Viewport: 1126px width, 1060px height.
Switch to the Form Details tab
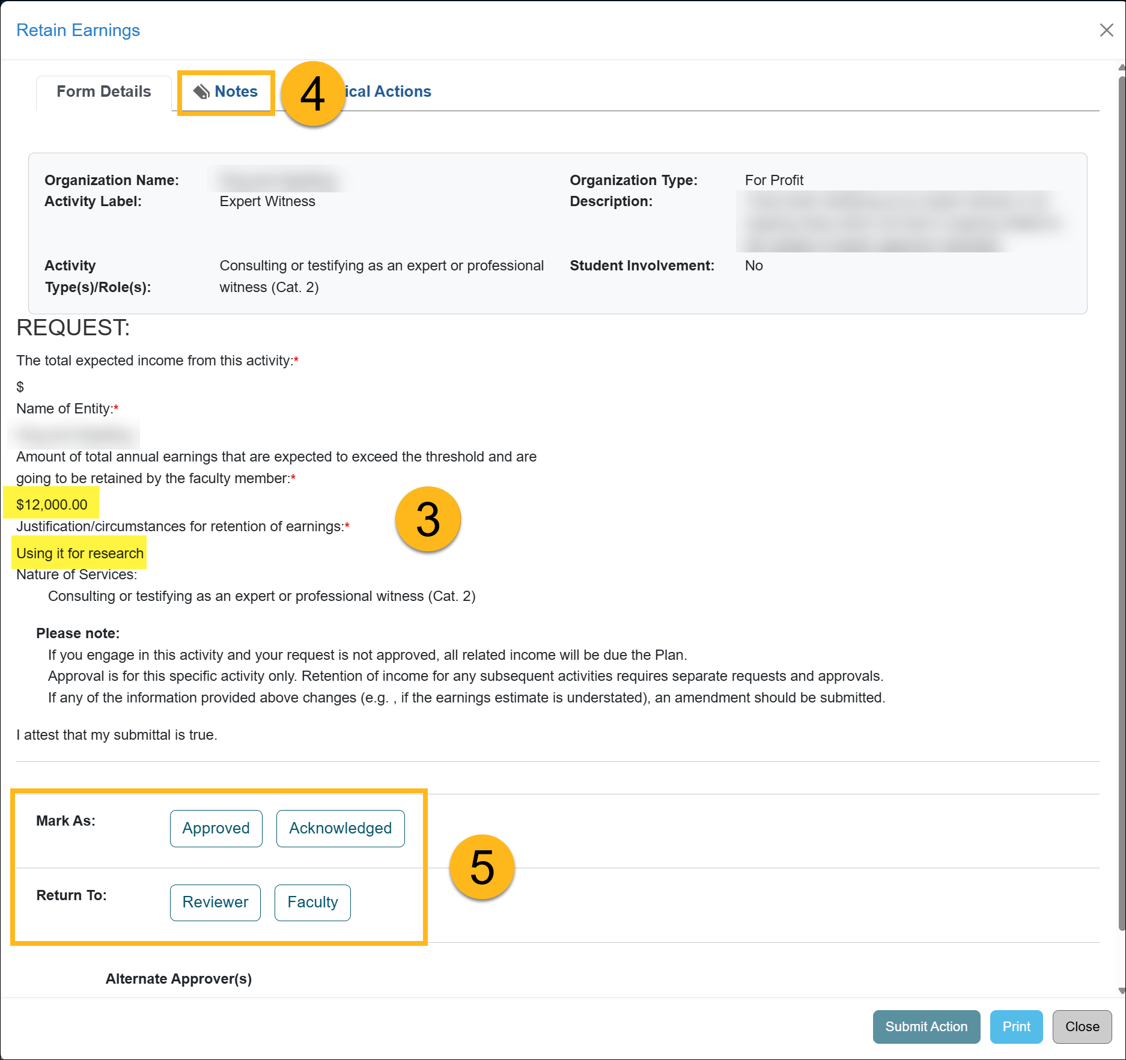click(x=103, y=91)
